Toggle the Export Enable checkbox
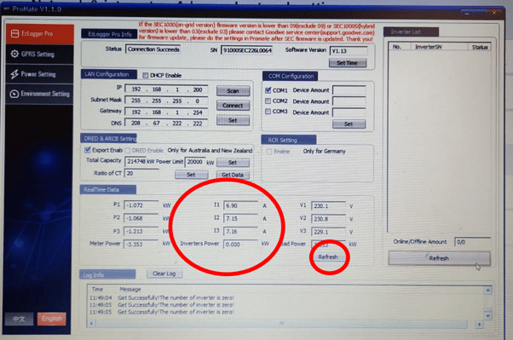513x340 pixels. pyautogui.click(x=88, y=150)
